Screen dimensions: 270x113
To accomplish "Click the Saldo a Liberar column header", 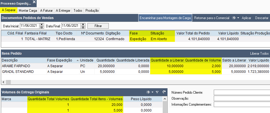I will pyautogui.click(x=234, y=60).
